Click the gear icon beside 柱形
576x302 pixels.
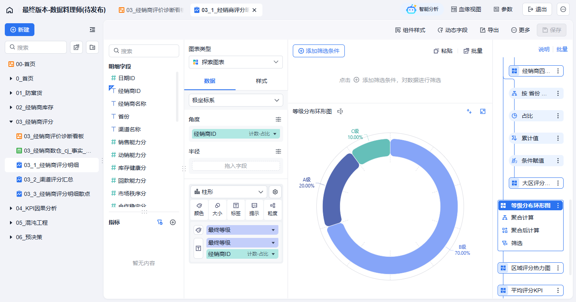[275, 192]
